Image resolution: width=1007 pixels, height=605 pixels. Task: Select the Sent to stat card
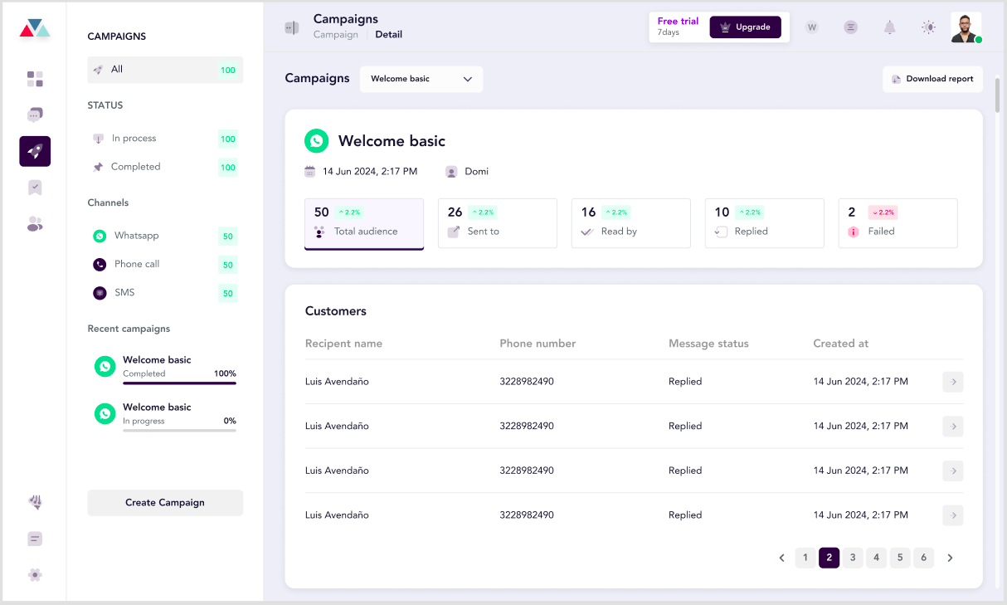[x=498, y=223]
